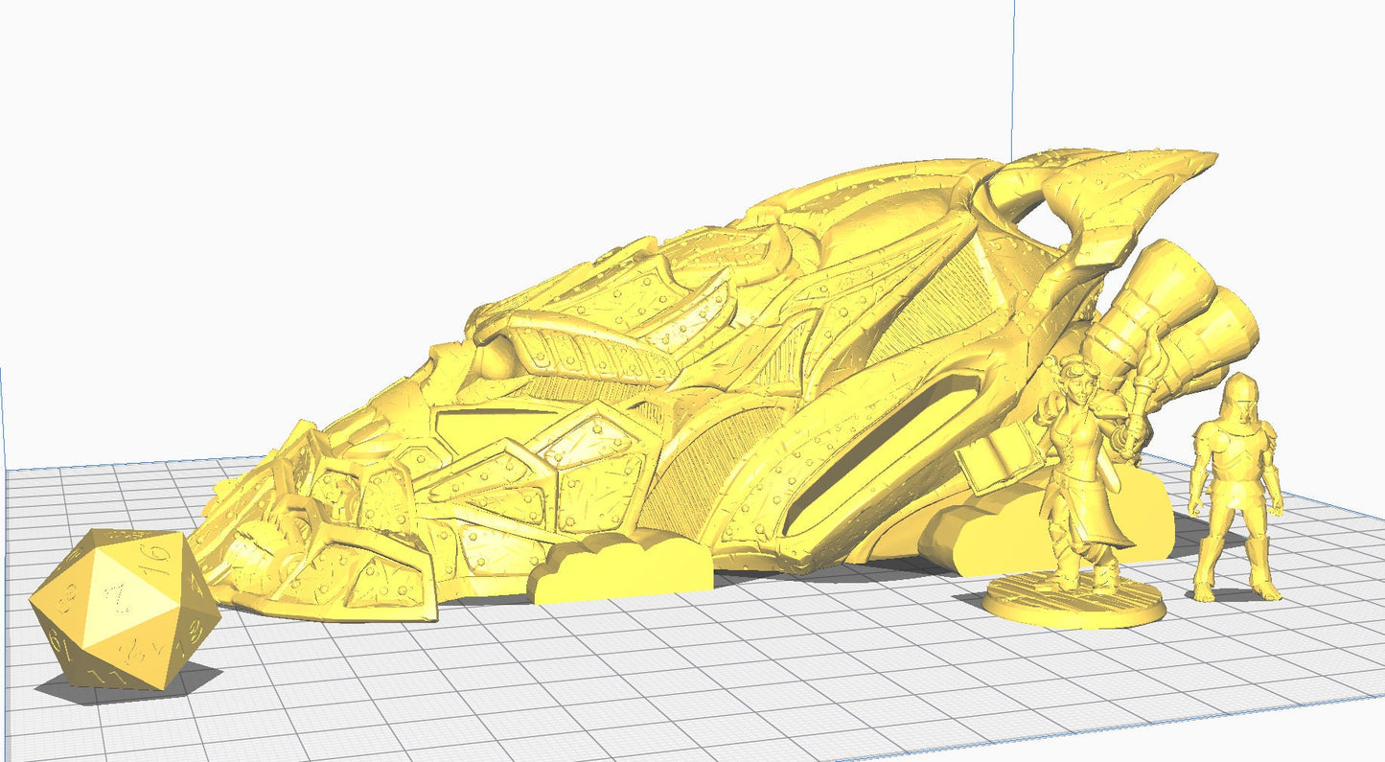The height and width of the screenshot is (762, 1385).
Task: Click the die face numbered 16
Action: [158, 556]
